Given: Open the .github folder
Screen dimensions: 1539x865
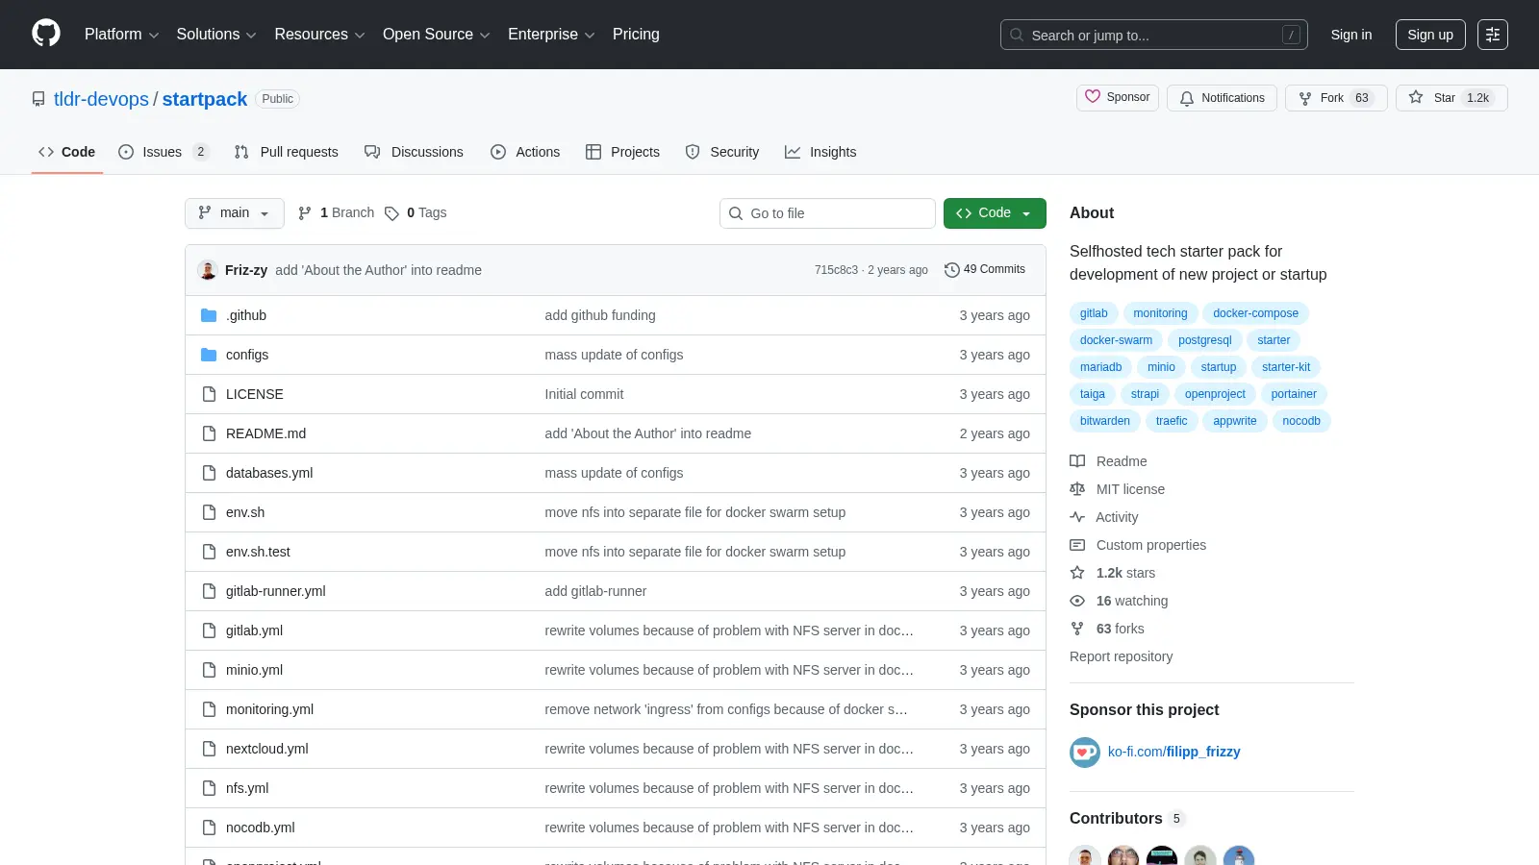Looking at the screenshot, I should click(x=246, y=315).
